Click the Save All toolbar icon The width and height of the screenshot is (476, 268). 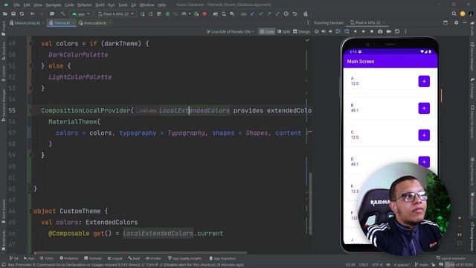coord(13,13)
